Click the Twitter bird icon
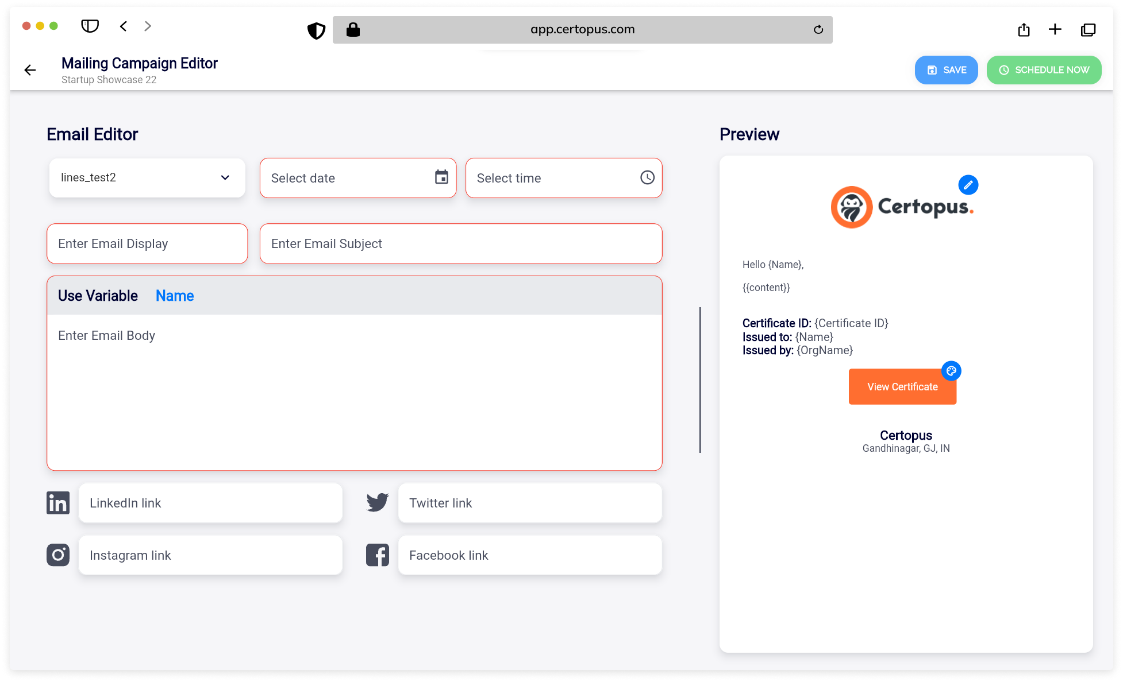Screen dimensions: 1123x682 [x=378, y=503]
